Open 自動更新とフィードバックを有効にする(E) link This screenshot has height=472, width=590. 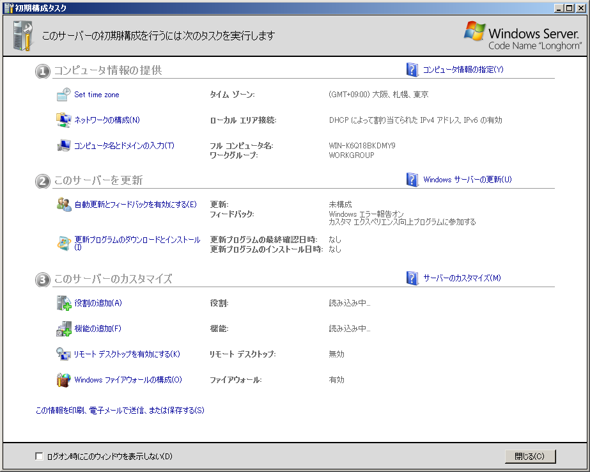coord(136,205)
